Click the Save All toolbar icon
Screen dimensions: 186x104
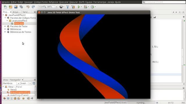click(21, 7)
